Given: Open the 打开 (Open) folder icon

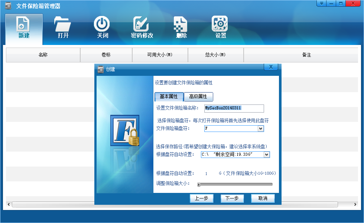Looking at the screenshot, I should [x=63, y=25].
